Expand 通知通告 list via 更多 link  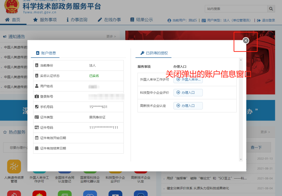(110, 37)
